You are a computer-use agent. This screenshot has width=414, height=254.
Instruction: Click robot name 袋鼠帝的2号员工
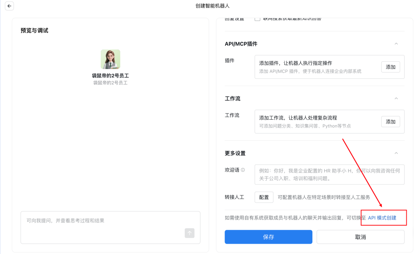click(110, 75)
